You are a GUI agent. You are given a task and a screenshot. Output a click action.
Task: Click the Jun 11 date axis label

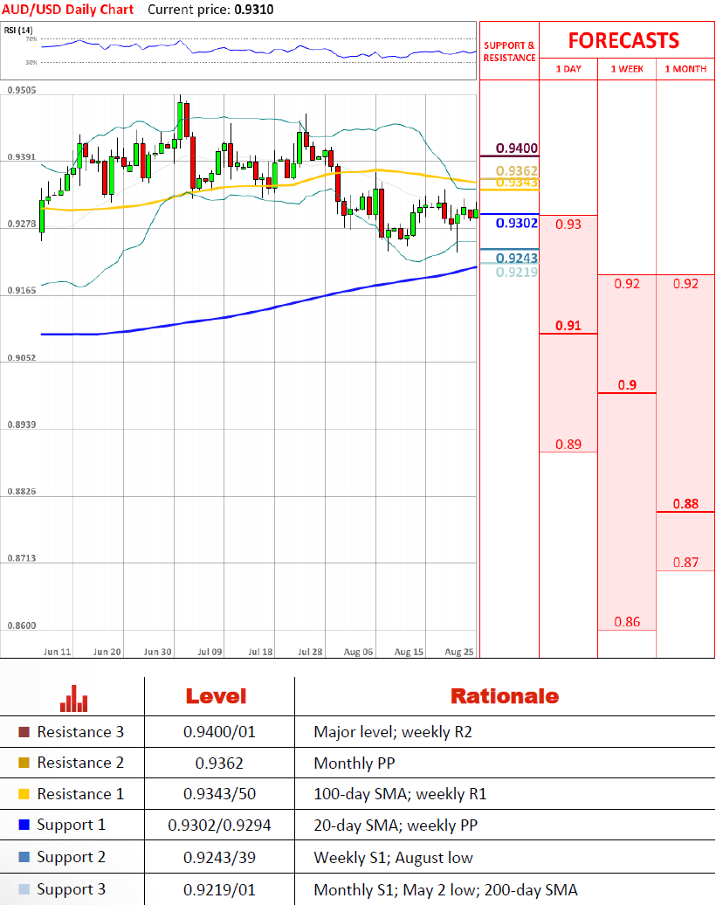57,652
